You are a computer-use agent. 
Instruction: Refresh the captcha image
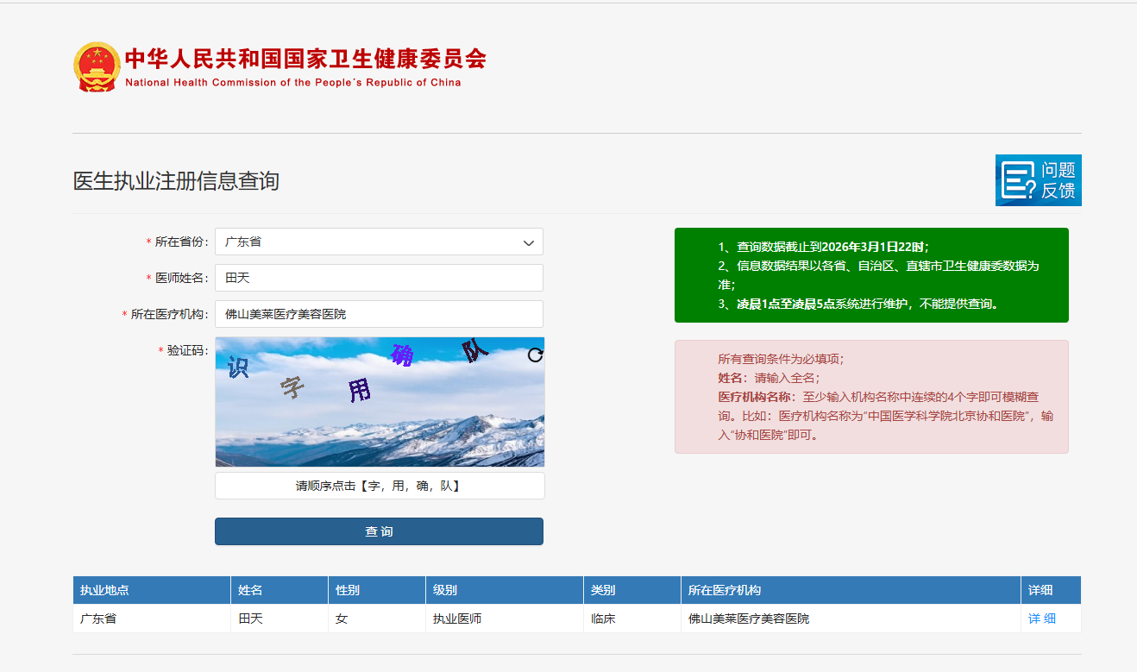(x=535, y=355)
